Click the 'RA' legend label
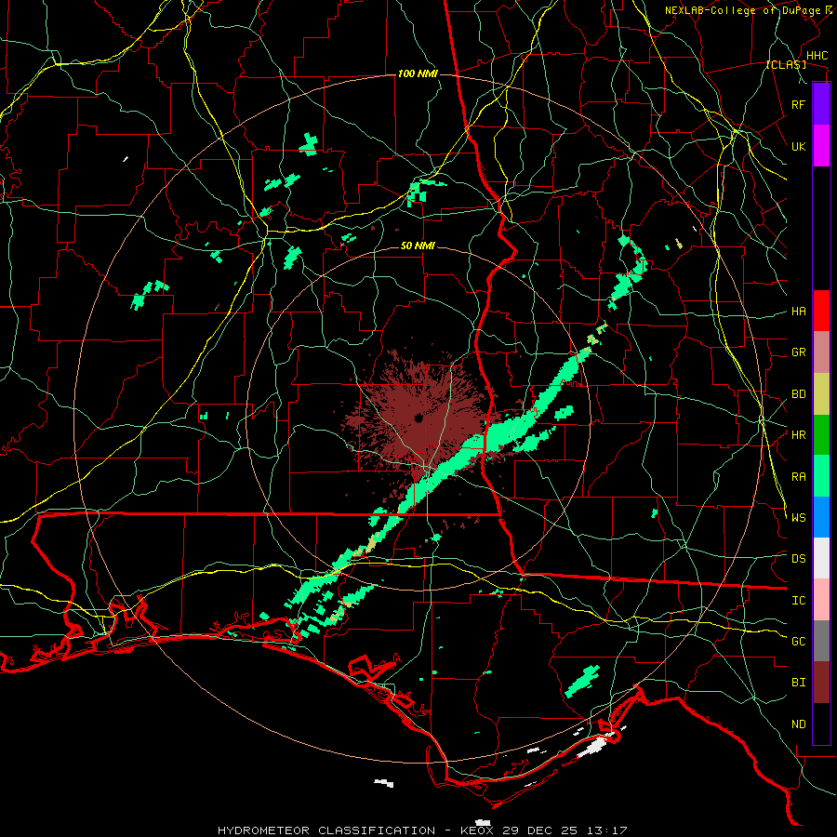The width and height of the screenshot is (837, 837). pyautogui.click(x=798, y=477)
